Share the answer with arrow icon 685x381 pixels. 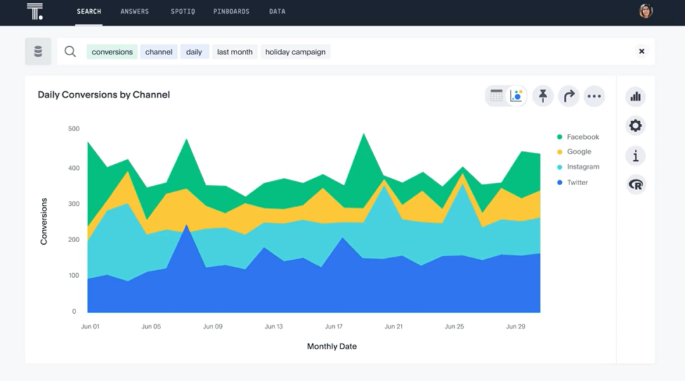[x=568, y=96]
